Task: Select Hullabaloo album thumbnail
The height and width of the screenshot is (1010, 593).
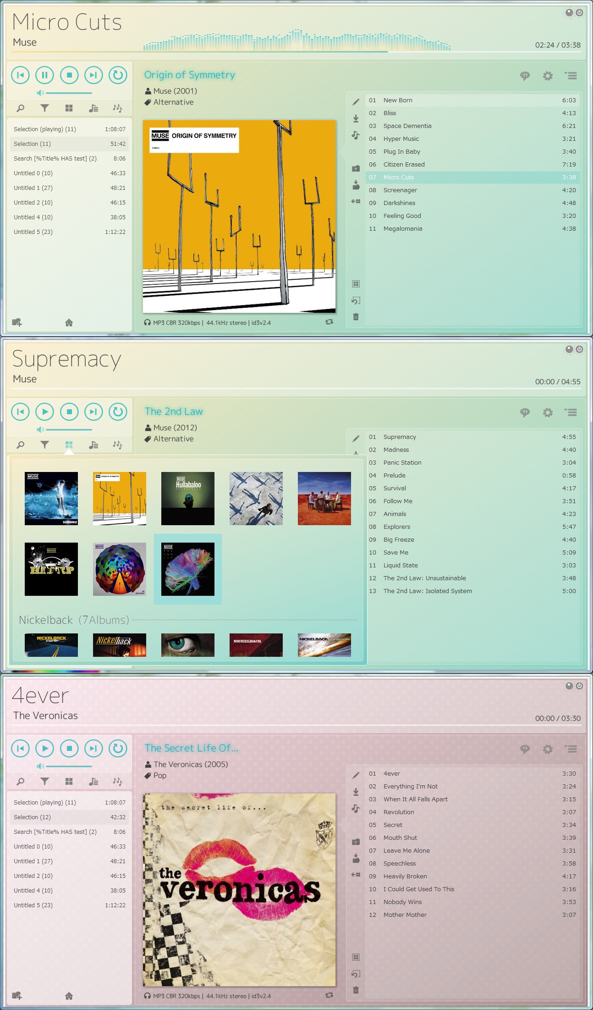Action: pos(188,499)
